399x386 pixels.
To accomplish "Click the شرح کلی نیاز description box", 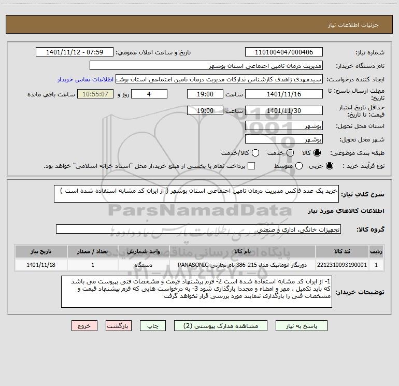I will coord(196,194).
